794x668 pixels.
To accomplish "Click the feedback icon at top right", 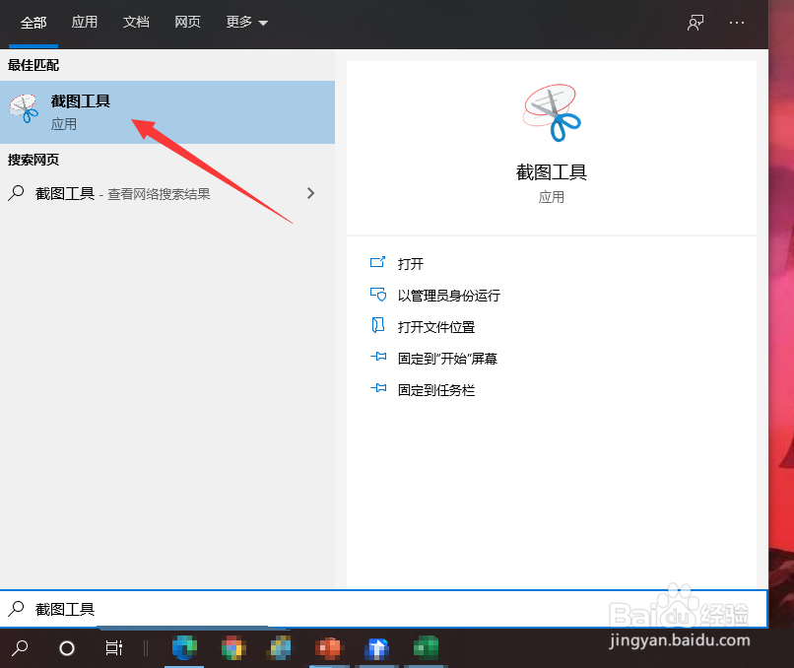I will point(695,23).
